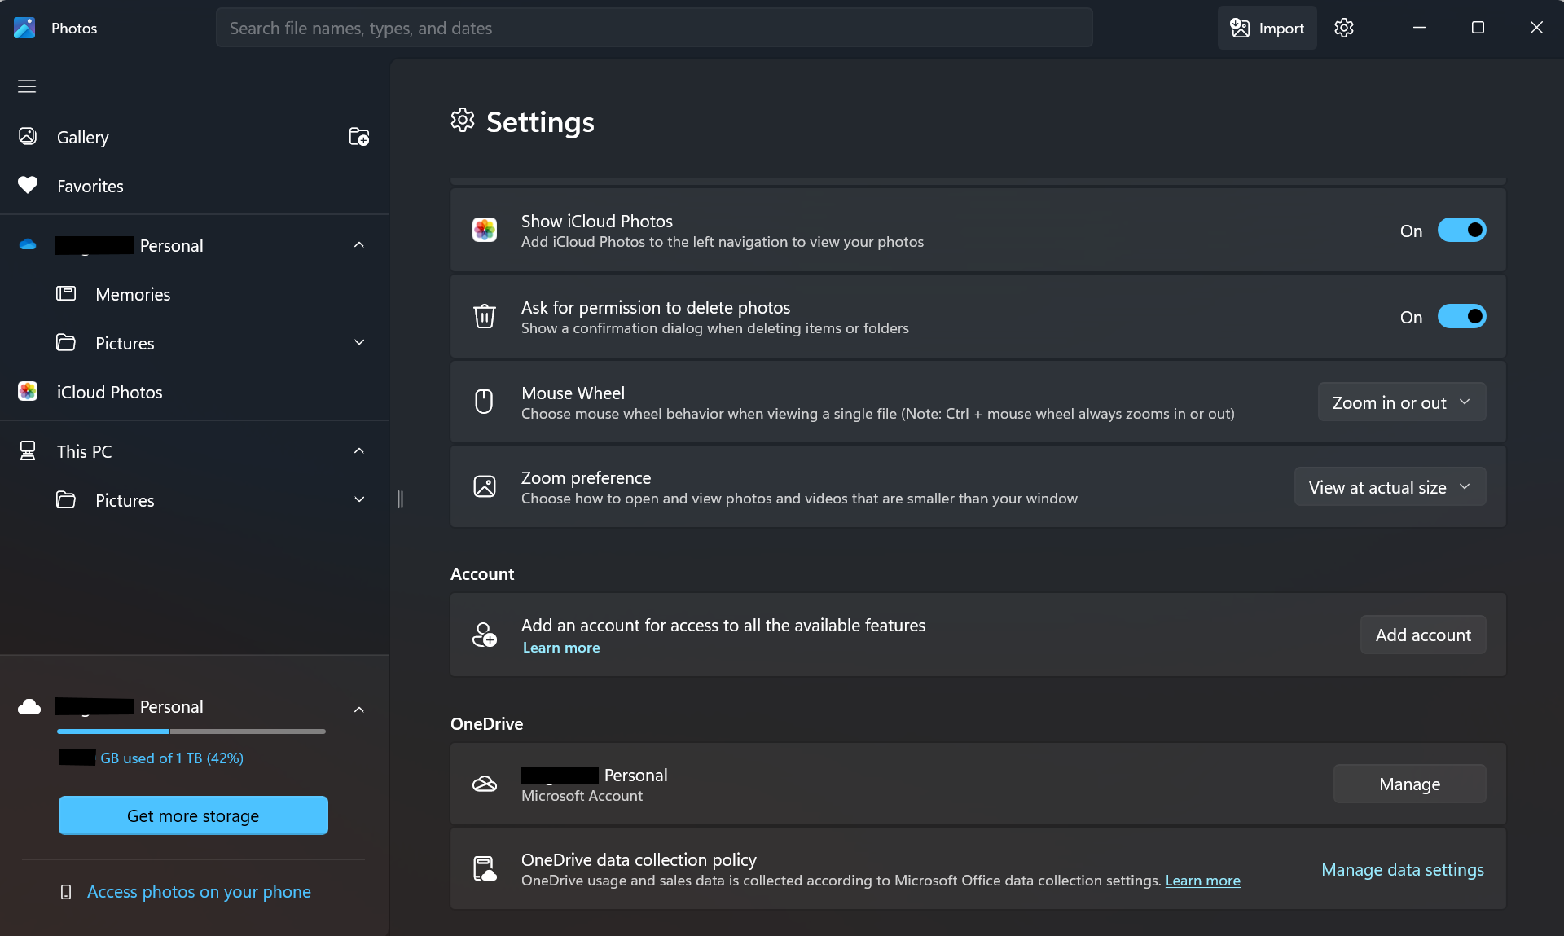The width and height of the screenshot is (1564, 936).
Task: Click the OneDrive storage usage progress bar
Action: 191,732
